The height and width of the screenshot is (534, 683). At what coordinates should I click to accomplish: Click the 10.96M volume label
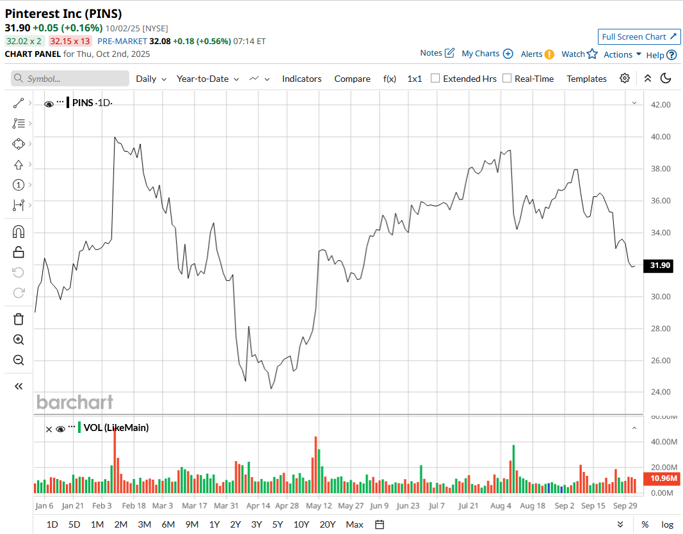point(662,478)
